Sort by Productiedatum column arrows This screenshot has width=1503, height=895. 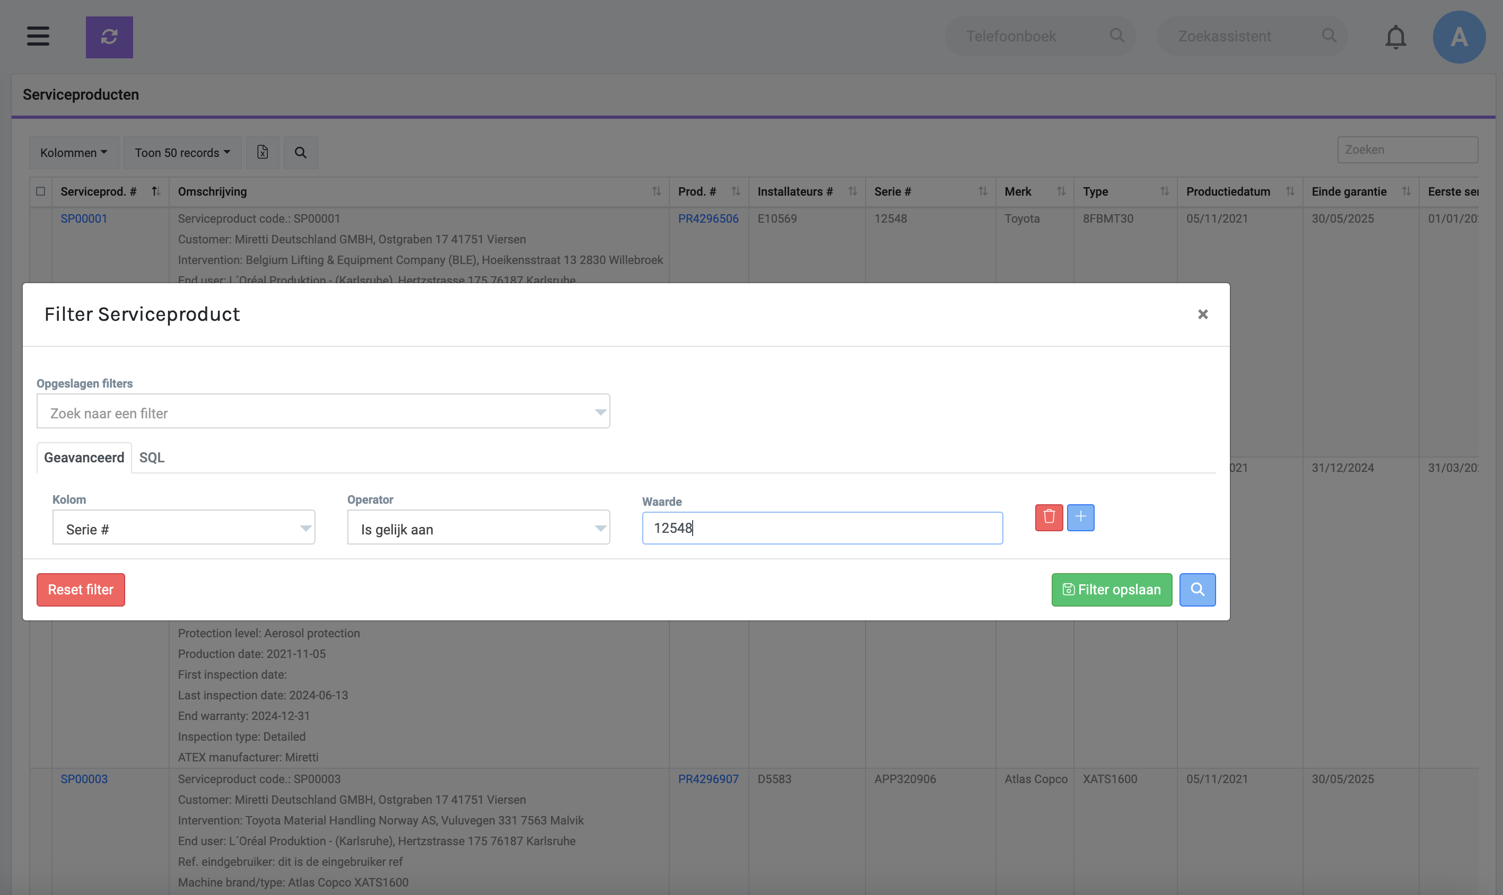pyautogui.click(x=1289, y=191)
